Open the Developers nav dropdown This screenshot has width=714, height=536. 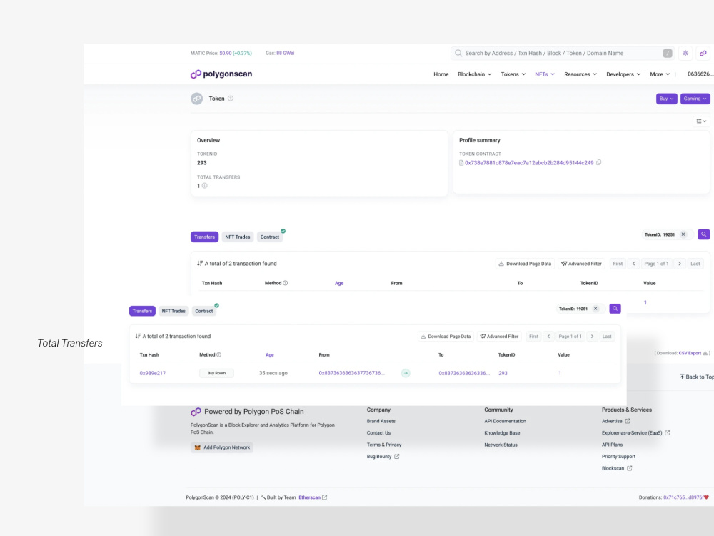(x=623, y=74)
